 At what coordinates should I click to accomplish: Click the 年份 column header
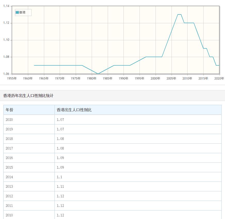coord(10,110)
